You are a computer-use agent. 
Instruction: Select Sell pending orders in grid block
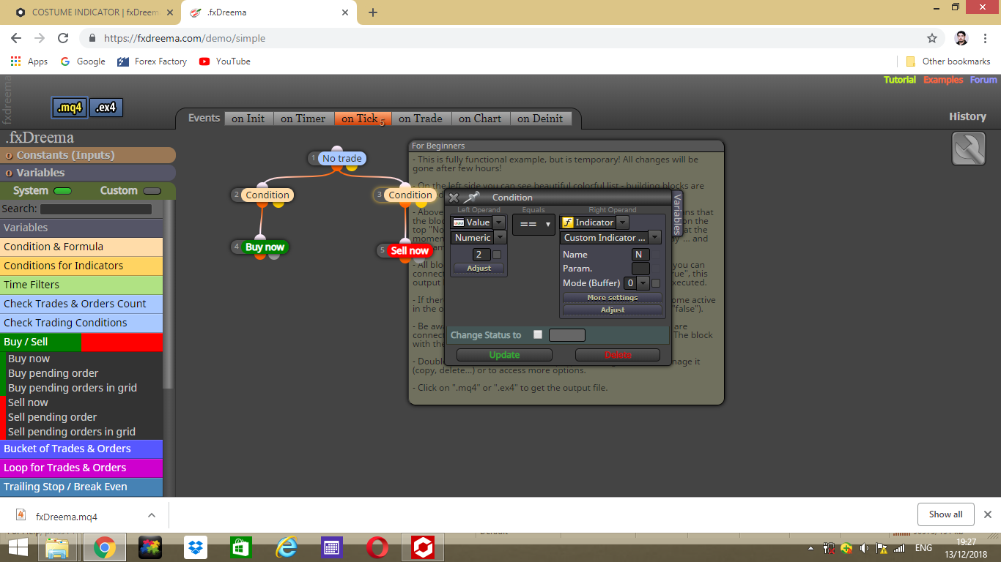point(72,432)
